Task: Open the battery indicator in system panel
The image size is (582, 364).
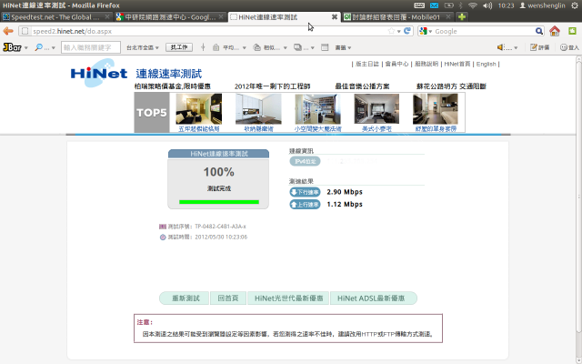Action: coord(448,5)
